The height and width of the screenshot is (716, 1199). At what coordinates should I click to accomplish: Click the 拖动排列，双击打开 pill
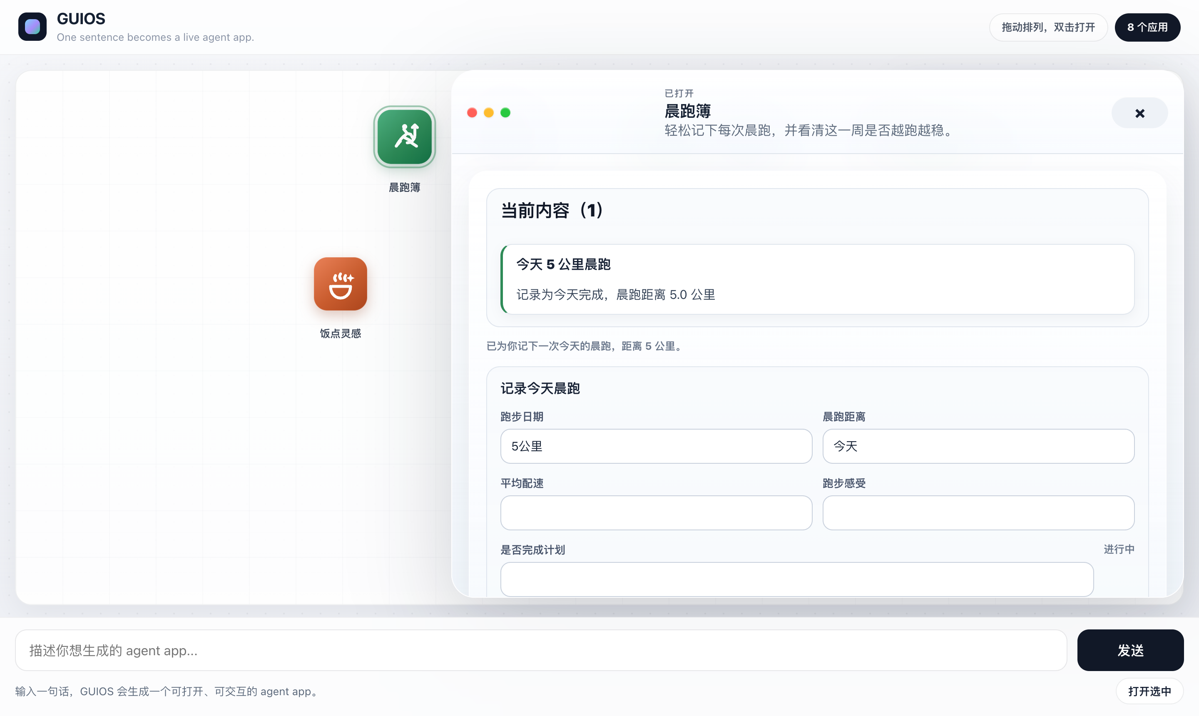coord(1048,27)
